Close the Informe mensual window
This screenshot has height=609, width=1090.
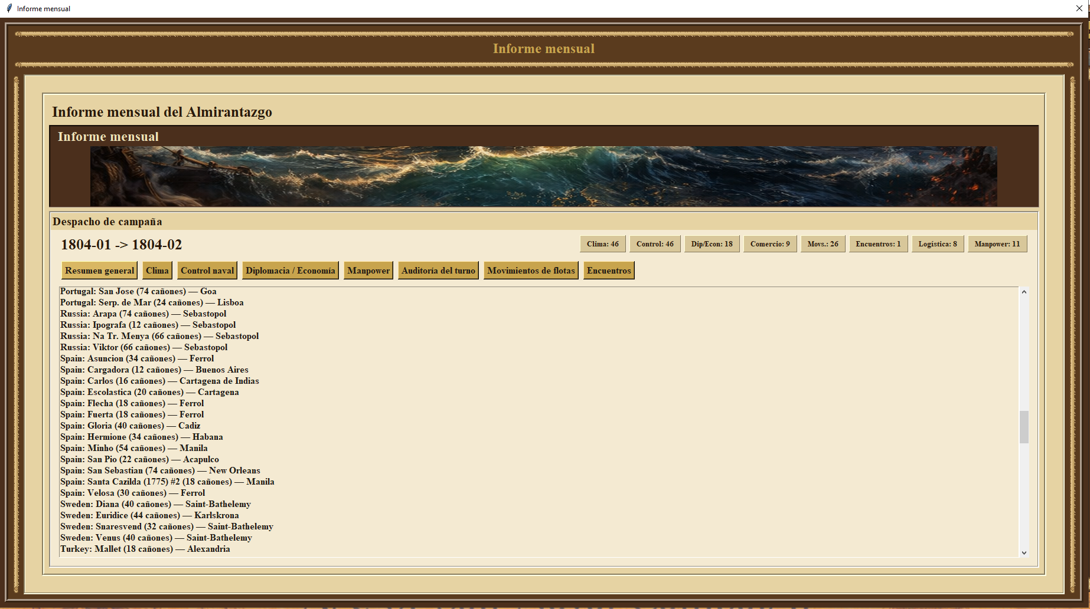(x=1079, y=8)
